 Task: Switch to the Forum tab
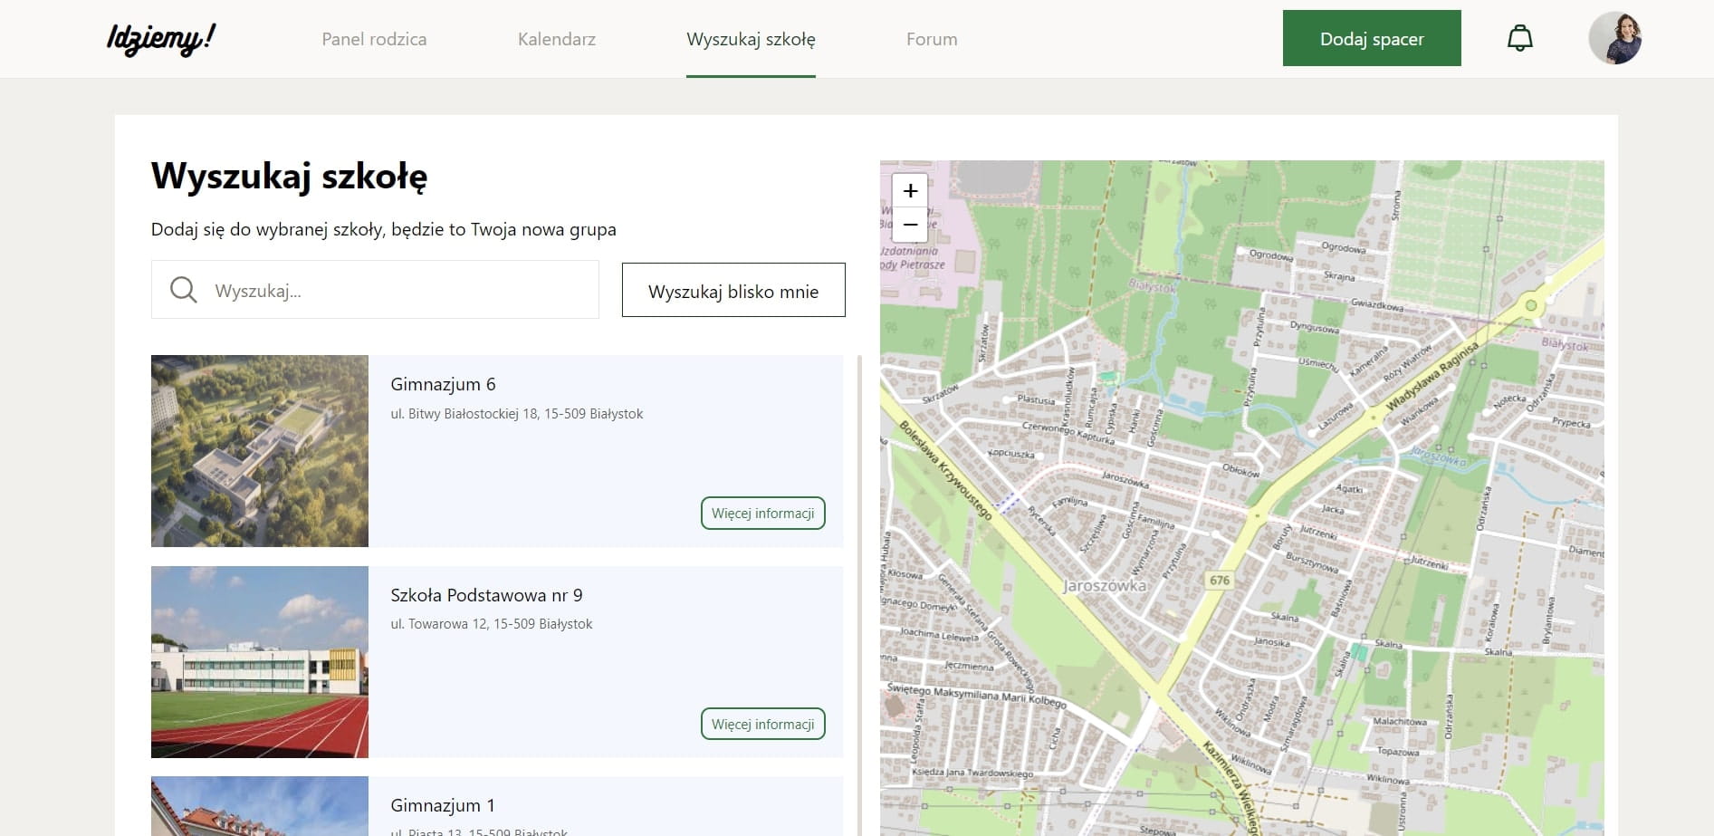point(932,39)
